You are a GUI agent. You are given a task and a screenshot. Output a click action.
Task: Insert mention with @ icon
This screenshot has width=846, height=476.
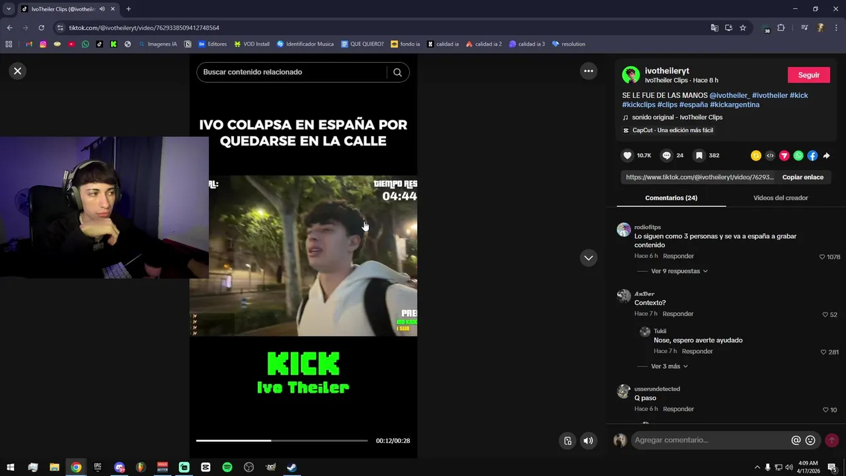tap(796, 440)
